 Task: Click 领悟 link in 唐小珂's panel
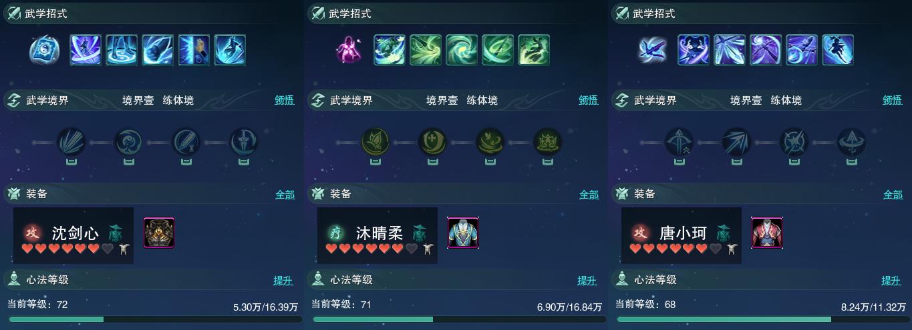pyautogui.click(x=893, y=100)
